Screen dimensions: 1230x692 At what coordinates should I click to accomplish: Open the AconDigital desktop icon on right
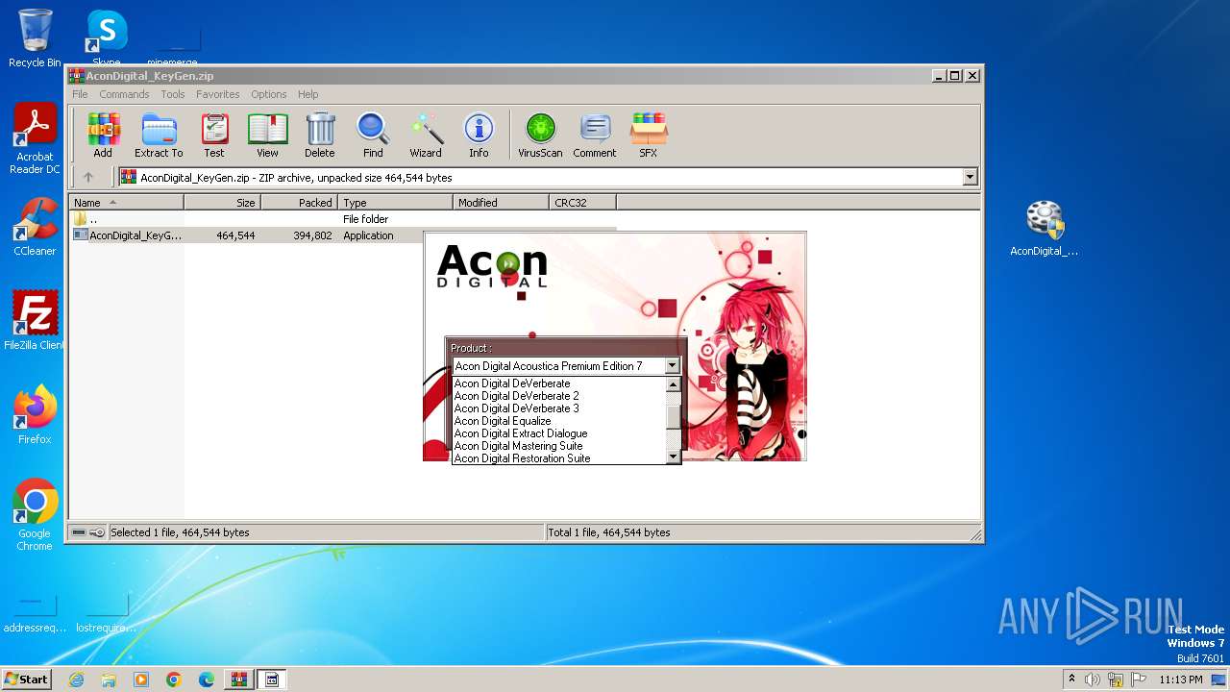pos(1045,229)
